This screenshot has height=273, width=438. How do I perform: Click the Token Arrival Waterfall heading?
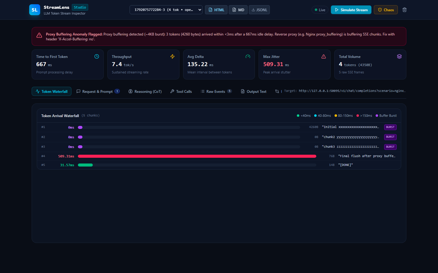click(60, 116)
